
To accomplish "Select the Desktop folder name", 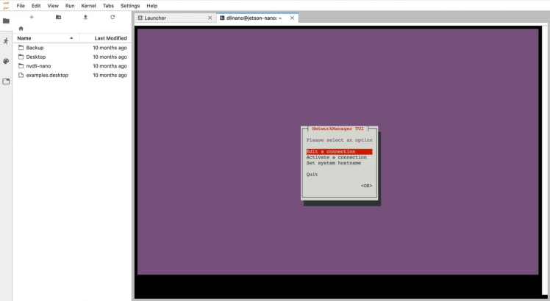I will pos(36,57).
